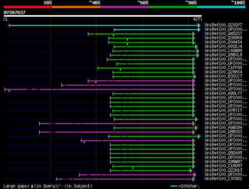
Task: Click the yellow gap marker under UniRef100_C1MGM7 bar
Action: pyautogui.click(x=133, y=168)
